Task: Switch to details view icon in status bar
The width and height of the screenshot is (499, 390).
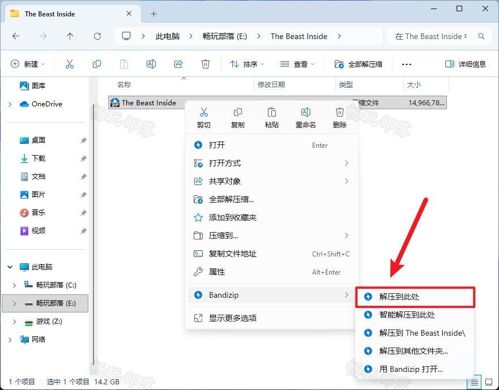Action: coord(475,382)
